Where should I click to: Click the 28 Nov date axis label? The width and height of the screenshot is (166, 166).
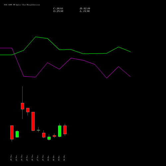coord(43,158)
